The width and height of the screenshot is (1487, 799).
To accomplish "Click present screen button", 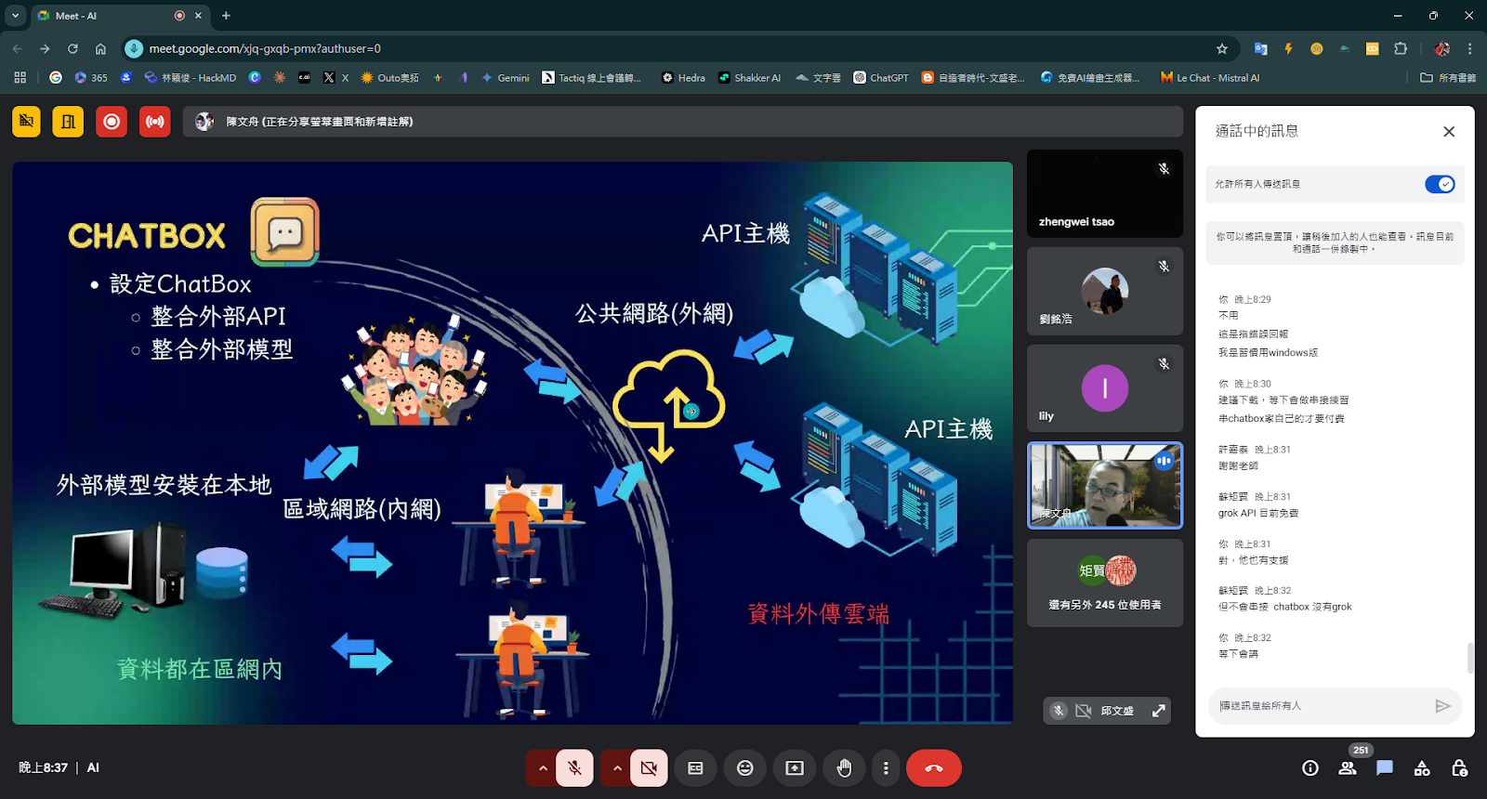I will (795, 768).
